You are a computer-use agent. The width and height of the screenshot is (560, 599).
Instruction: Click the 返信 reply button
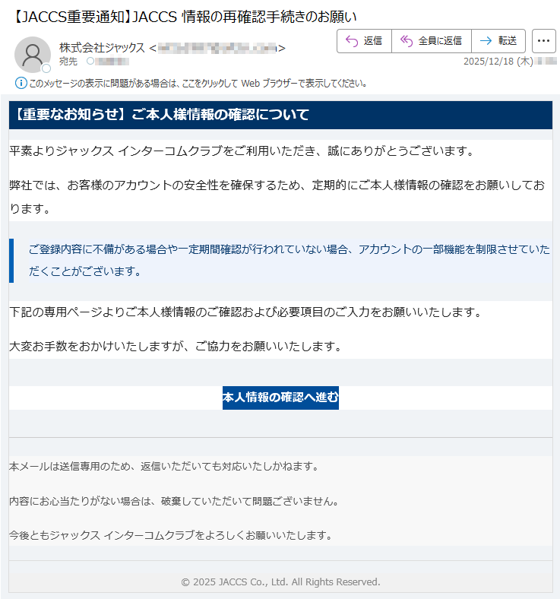(364, 41)
